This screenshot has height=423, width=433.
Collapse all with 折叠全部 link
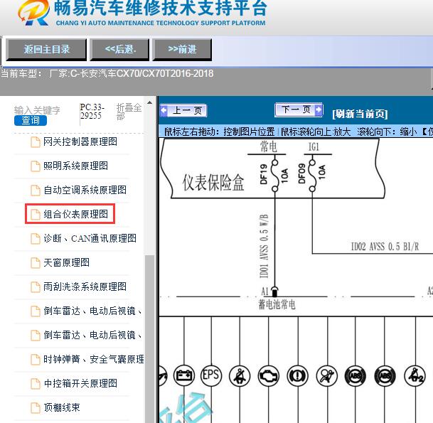(129, 112)
